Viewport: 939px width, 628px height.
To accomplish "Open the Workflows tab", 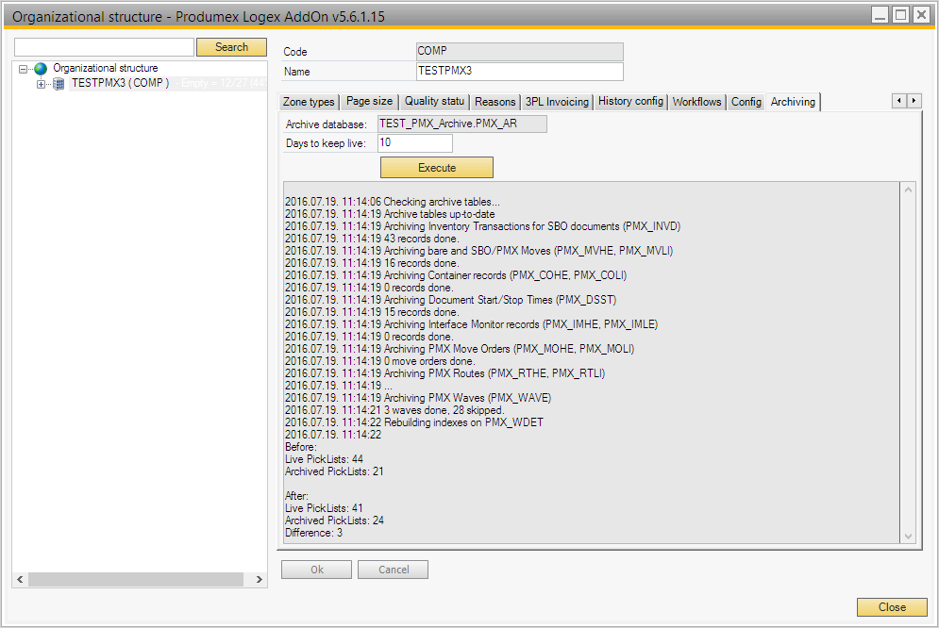I will (x=696, y=102).
